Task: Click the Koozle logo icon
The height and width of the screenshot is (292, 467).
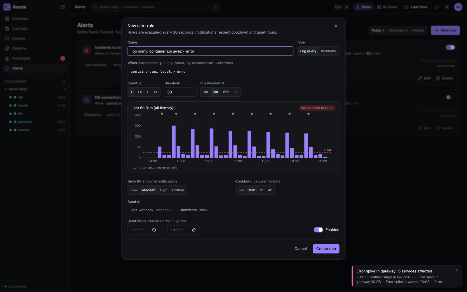Action: pos(7,7)
